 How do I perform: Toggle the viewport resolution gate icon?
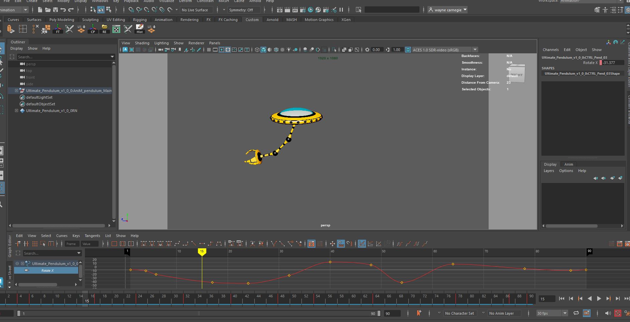(222, 50)
